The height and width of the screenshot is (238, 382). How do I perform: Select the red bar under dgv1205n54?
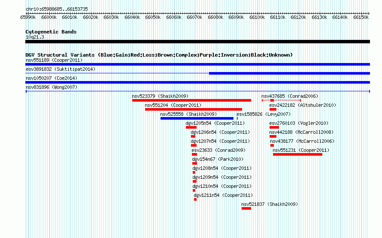pyautogui.click(x=191, y=127)
